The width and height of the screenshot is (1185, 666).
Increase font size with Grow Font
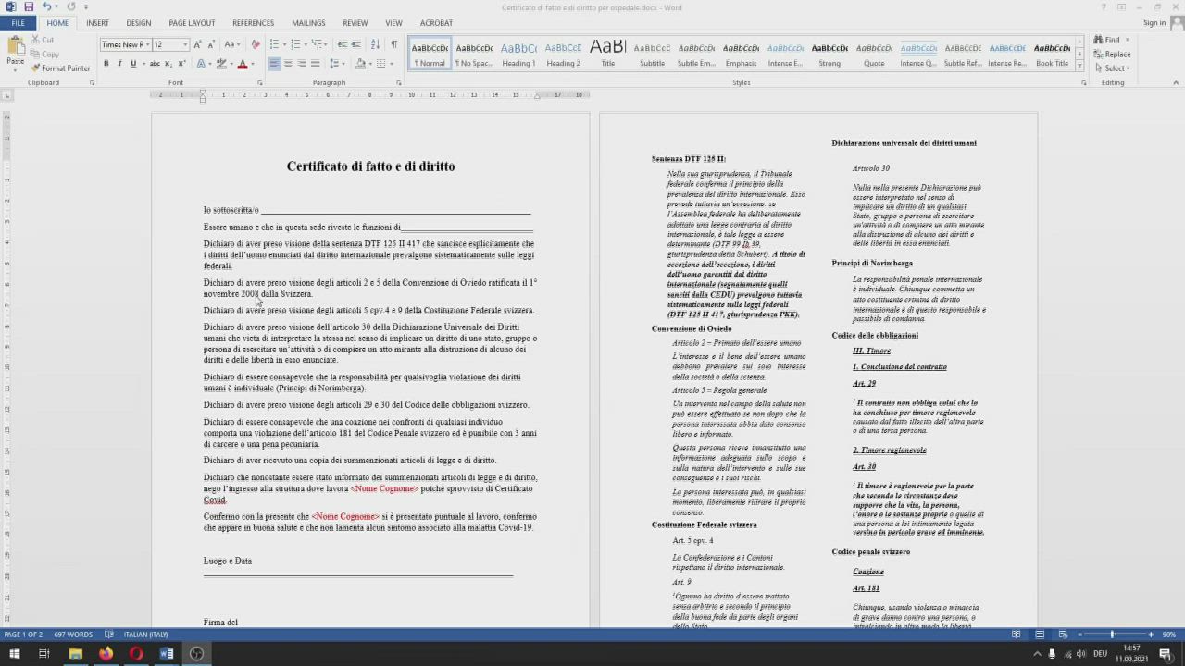[x=197, y=44]
